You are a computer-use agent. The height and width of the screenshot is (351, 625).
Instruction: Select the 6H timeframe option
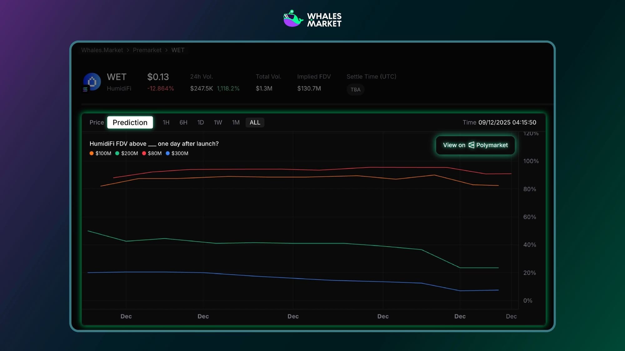pyautogui.click(x=183, y=122)
